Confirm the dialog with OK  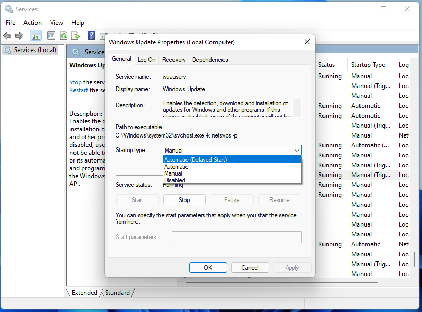(208, 268)
